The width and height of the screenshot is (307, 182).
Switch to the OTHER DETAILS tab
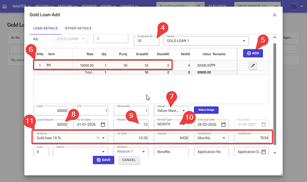[x=78, y=28]
